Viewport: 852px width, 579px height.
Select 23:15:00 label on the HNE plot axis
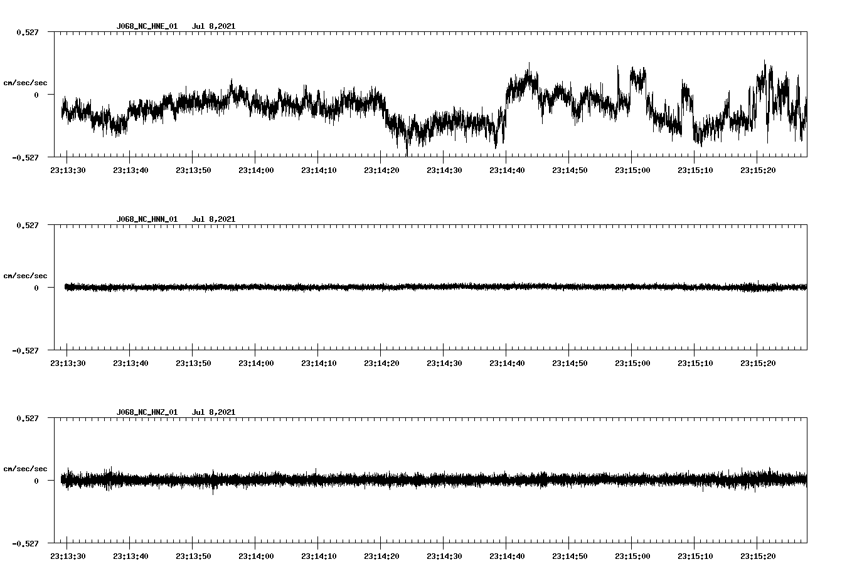[632, 170]
